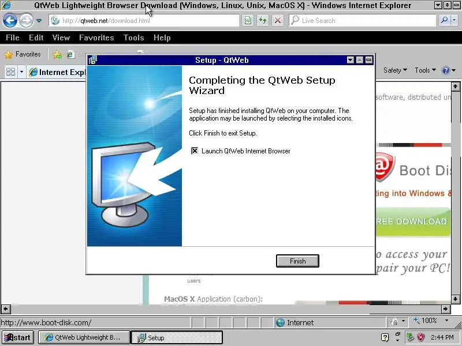Click green network tray icon
This screenshot has width=462, height=346.
[x=410, y=337]
